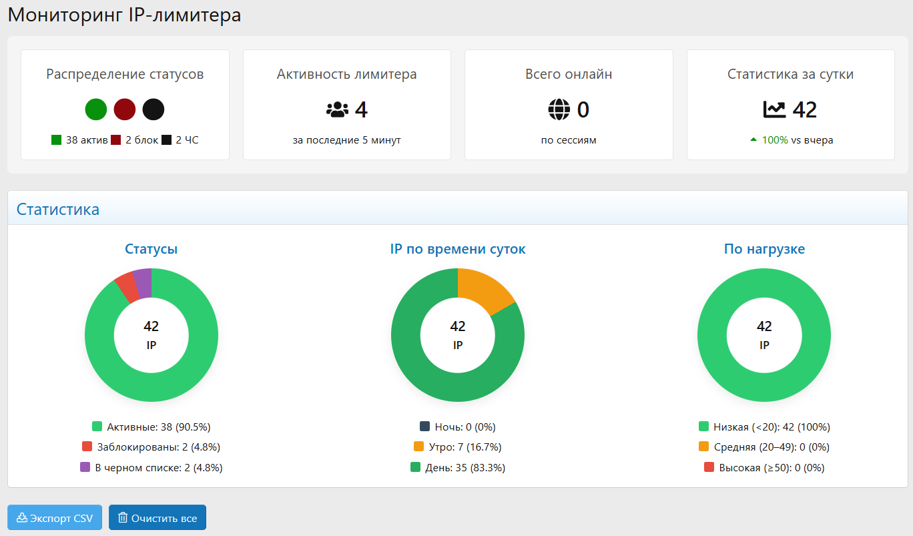913x536 pixels.
Task: Click the purple segment in Статусы donut
Action: [x=143, y=282]
